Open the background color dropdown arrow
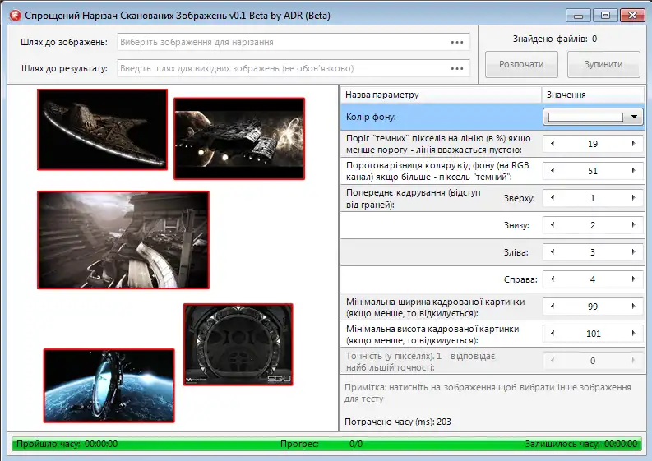This screenshot has height=461, width=652. [x=634, y=117]
